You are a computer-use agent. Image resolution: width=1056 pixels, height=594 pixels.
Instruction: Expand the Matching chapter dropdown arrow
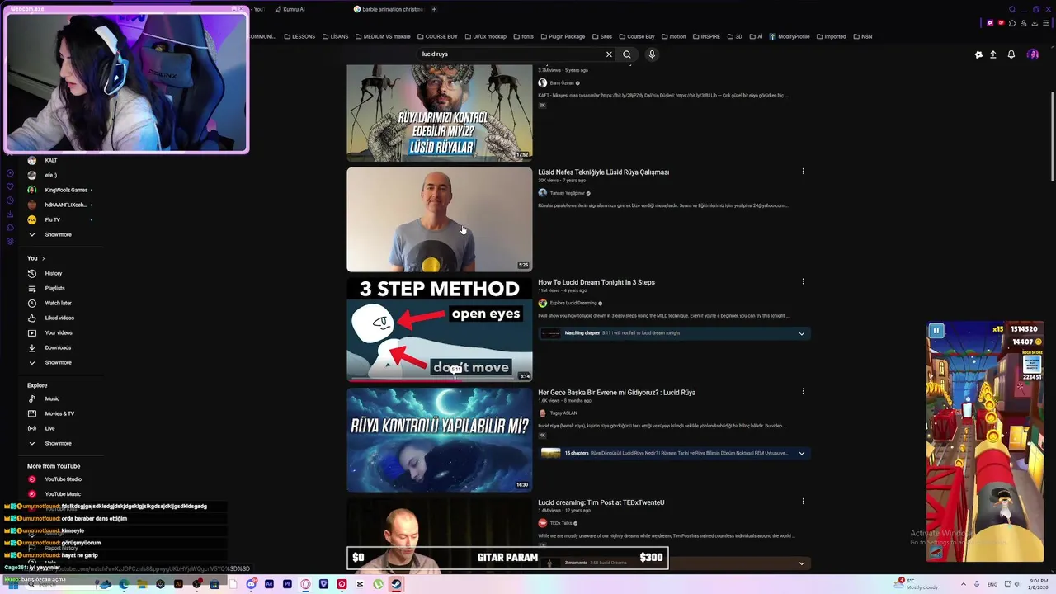[801, 333]
